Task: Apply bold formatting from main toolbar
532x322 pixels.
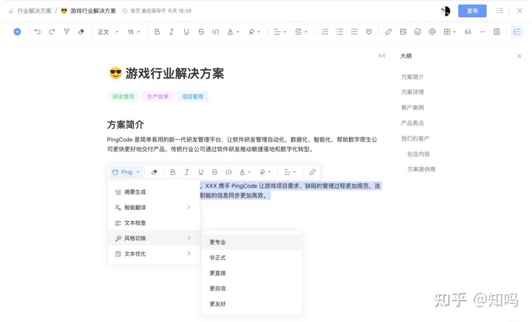Action: click(x=157, y=31)
